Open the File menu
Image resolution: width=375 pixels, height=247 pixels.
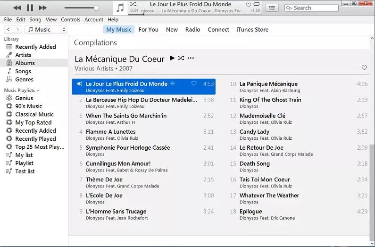pyautogui.click(x=8, y=20)
